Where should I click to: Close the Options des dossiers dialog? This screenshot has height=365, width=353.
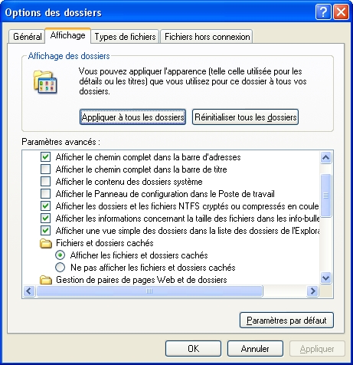341,12
